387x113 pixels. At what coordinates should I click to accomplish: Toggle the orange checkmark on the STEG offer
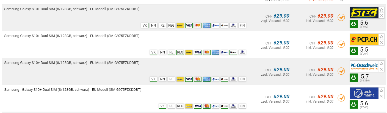point(341,17)
